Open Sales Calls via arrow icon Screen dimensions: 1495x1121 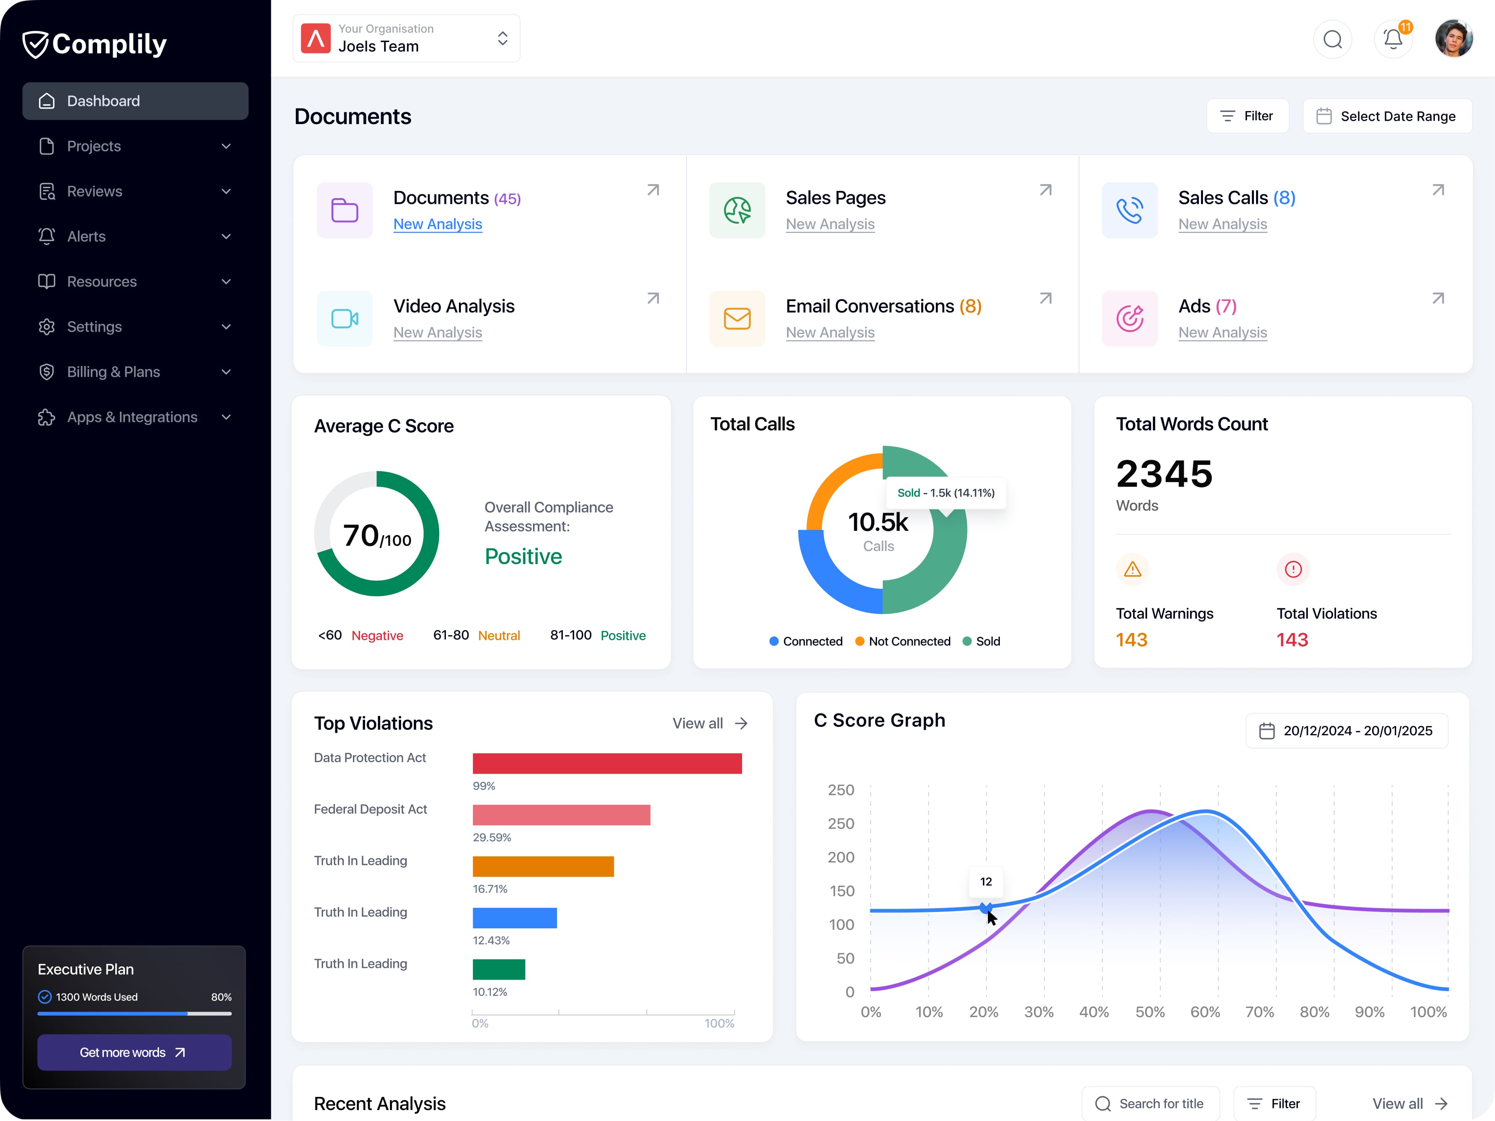coord(1438,190)
